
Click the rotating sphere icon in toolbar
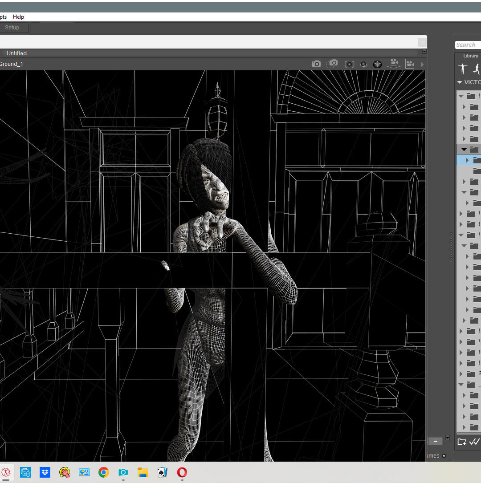pos(364,65)
